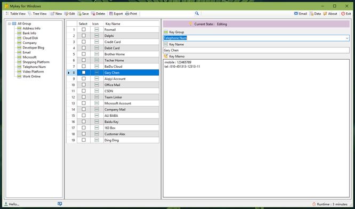This screenshot has width=355, height=209.
Task: Click the Exit button
Action: point(346,13)
